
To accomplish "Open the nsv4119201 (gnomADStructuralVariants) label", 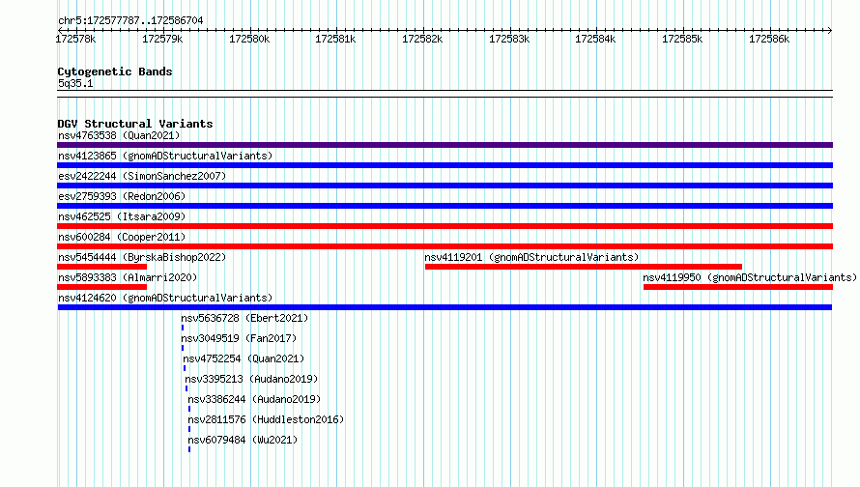I will pyautogui.click(x=532, y=257).
